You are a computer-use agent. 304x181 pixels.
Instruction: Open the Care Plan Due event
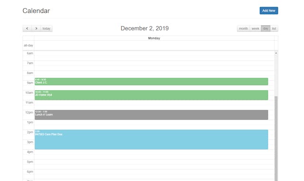point(151,140)
